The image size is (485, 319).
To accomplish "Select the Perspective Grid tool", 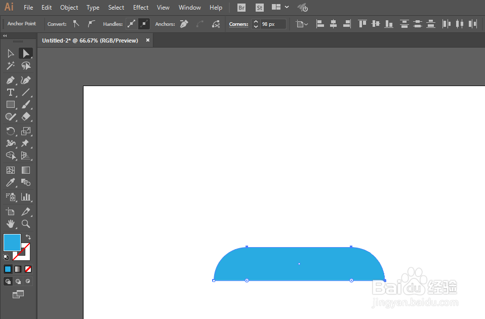I will (x=26, y=155).
